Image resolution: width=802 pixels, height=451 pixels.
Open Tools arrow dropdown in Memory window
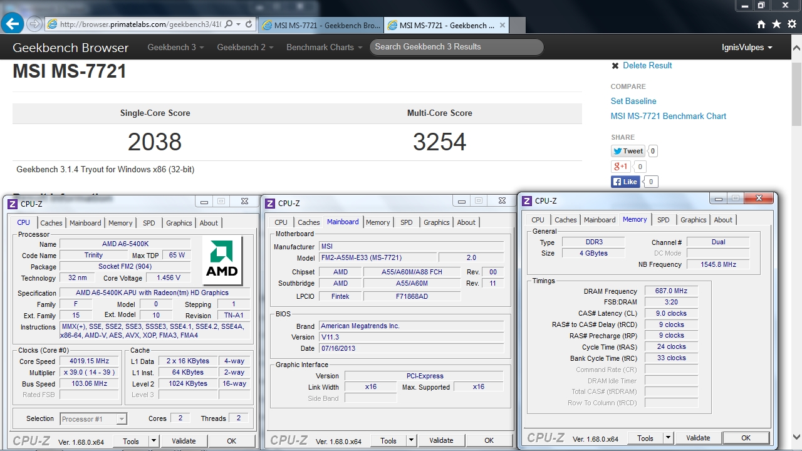click(x=669, y=438)
